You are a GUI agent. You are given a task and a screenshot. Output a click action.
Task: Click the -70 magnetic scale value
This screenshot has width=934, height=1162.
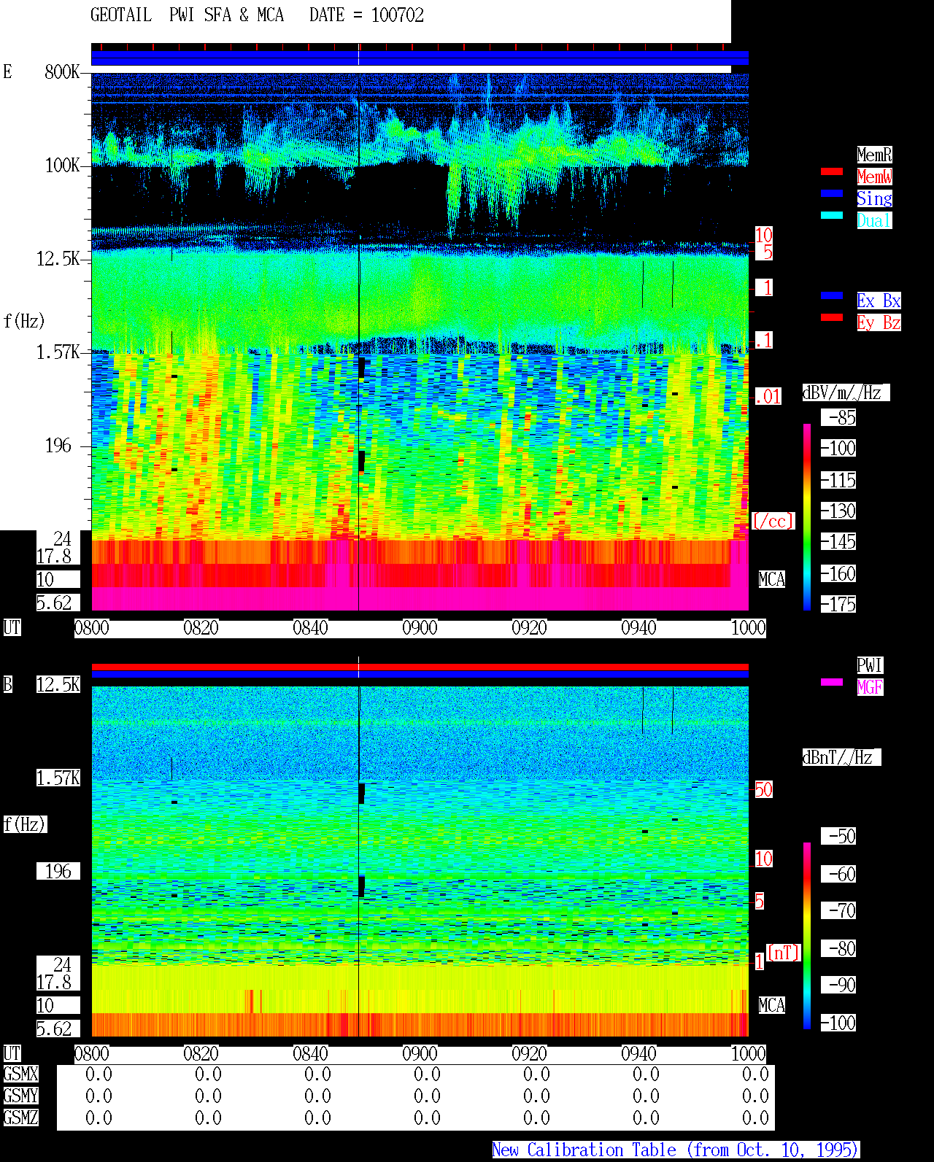838,910
